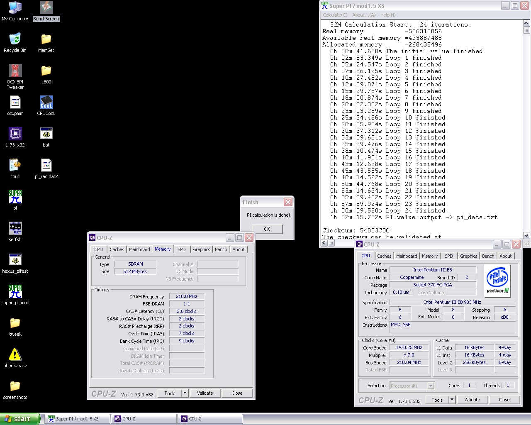Viewport: 531px width, 425px height.
Task: Click Super PI scrollbar down arrow
Action: [x=526, y=236]
